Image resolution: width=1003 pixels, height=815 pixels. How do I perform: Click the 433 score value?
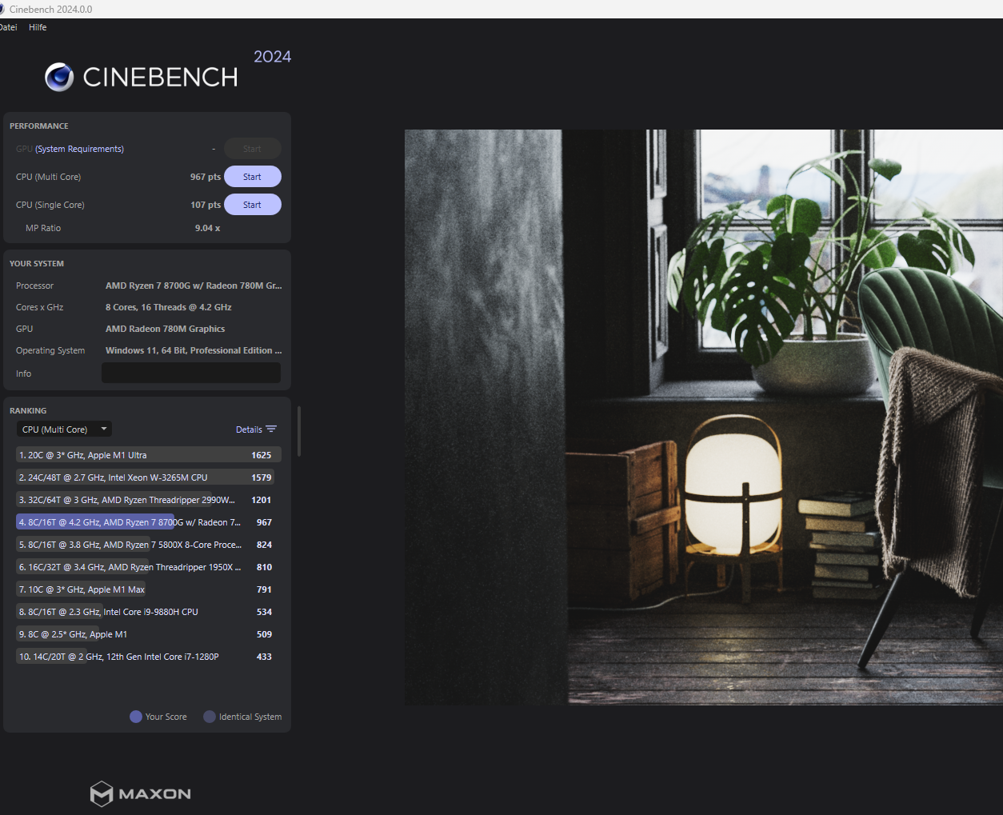point(264,657)
